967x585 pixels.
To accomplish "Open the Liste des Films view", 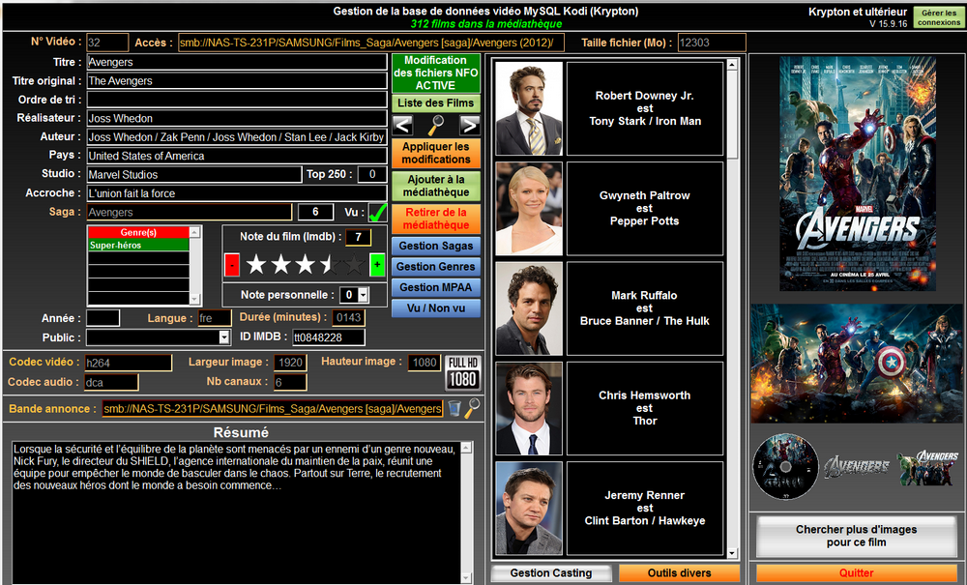I will click(436, 102).
